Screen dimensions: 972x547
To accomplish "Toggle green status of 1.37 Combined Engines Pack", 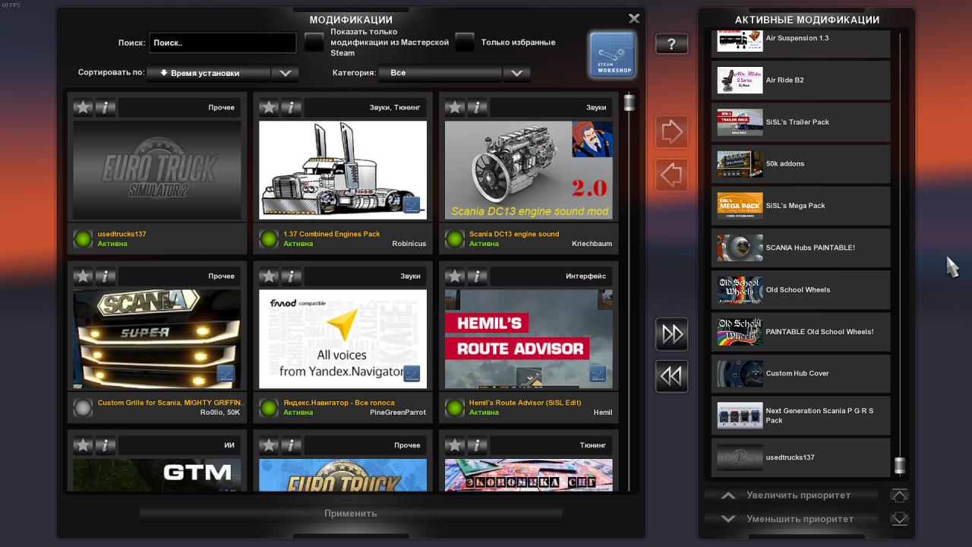I will click(269, 239).
